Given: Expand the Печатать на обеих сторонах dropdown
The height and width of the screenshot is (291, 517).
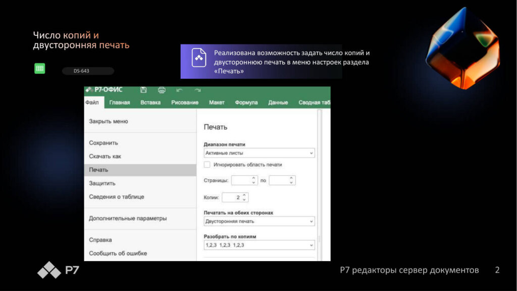Looking at the screenshot, I should tap(259, 221).
